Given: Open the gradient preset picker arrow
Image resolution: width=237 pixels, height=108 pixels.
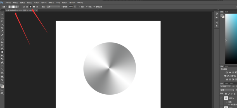Looking at the screenshot, I should tap(18, 7).
